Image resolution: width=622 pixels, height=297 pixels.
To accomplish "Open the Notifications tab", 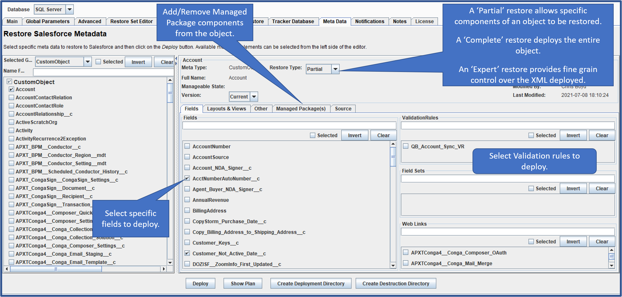I will (370, 21).
